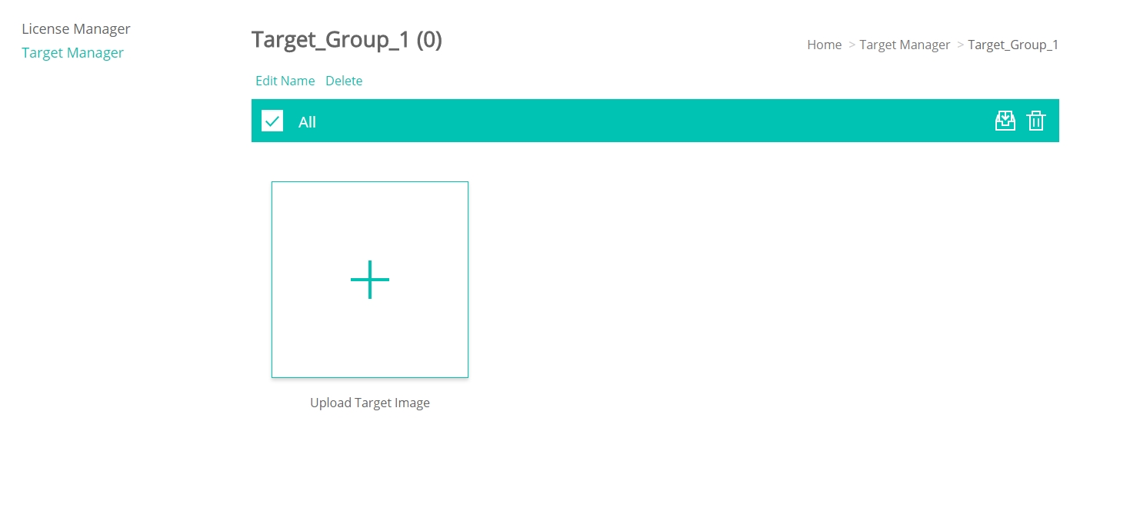Image resolution: width=1140 pixels, height=514 pixels.
Task: Uncheck the All checkbox
Action: (x=272, y=121)
